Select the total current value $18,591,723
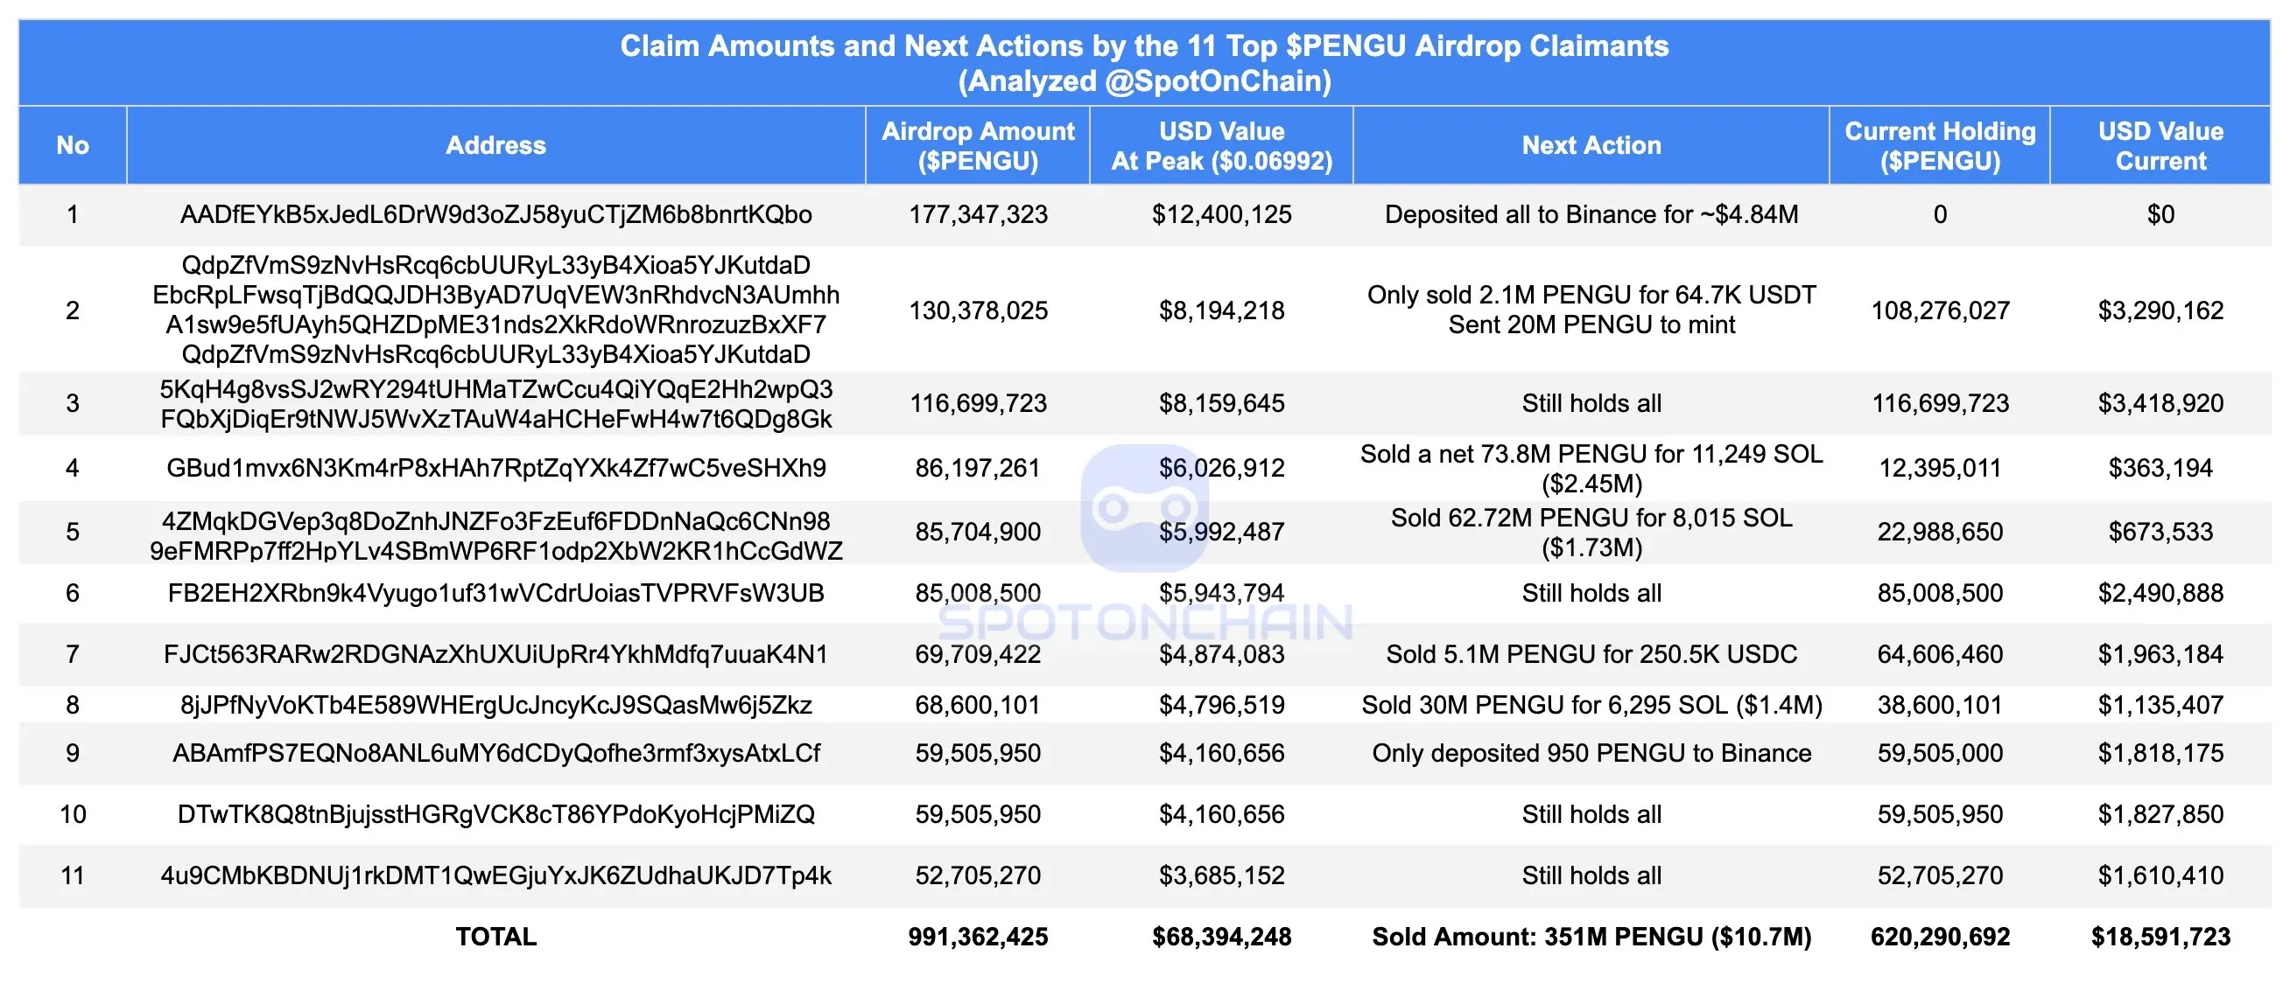This screenshot has height=983, width=2290. [x=2160, y=937]
